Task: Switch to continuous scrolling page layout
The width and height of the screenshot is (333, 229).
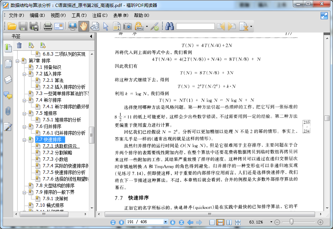Action: point(220,222)
